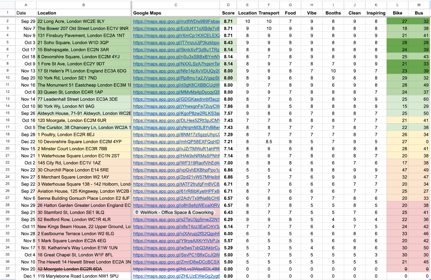Click the Bike header cell
This screenshot has height=280, width=431.
[397, 13]
